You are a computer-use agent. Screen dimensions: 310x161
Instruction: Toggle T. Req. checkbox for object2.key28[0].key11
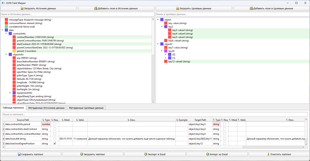225,138
